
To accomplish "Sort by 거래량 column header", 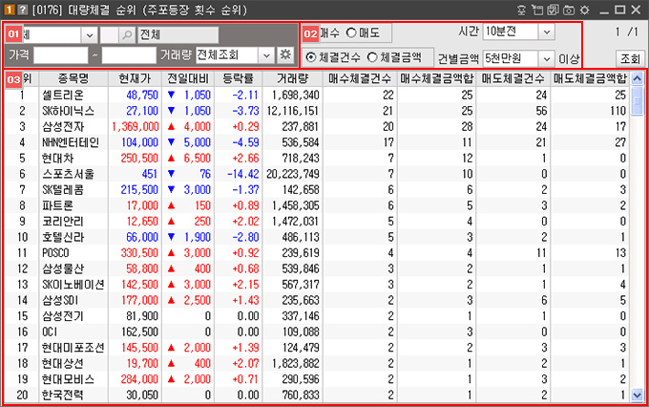I will (x=292, y=78).
